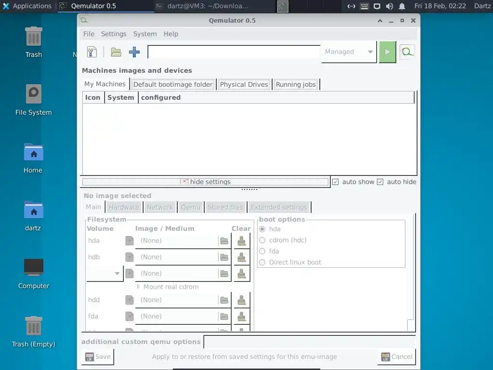493x370 pixels.
Task: Open the Managed mode dropdown
Action: click(349, 52)
